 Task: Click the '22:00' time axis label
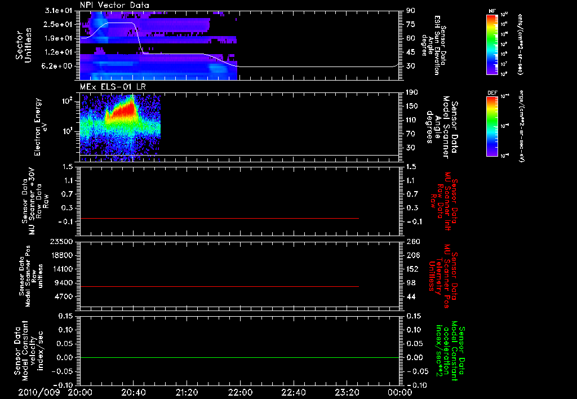point(240,392)
